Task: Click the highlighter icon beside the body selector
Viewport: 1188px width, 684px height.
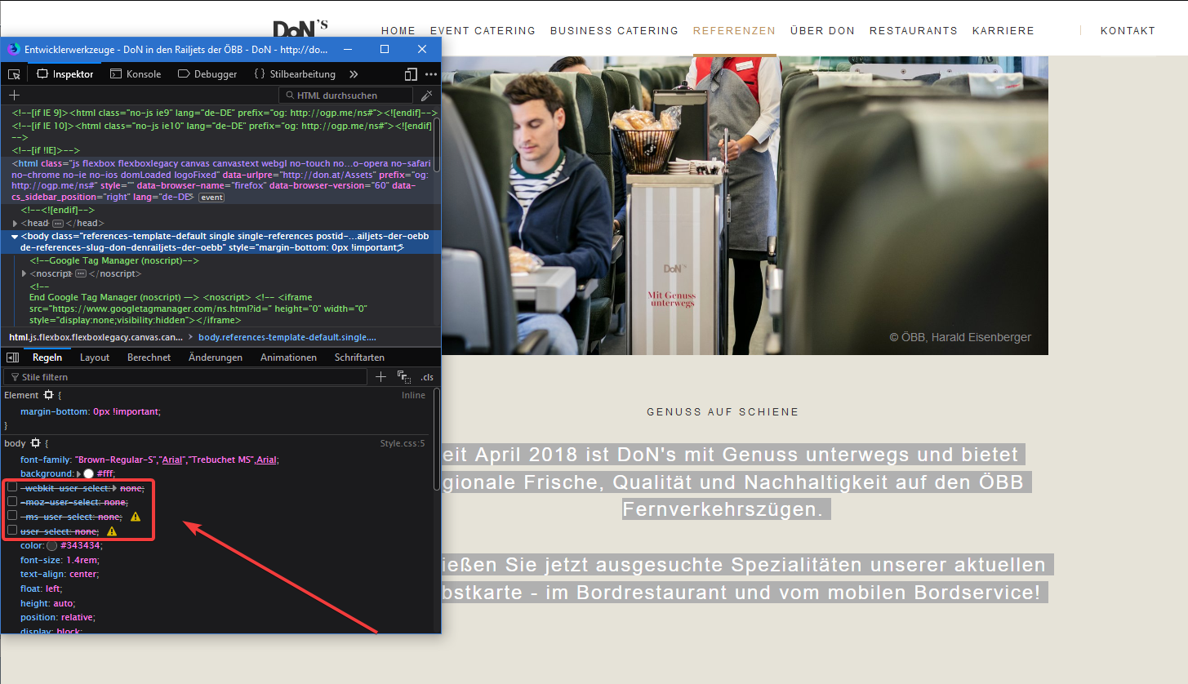Action: [x=34, y=443]
